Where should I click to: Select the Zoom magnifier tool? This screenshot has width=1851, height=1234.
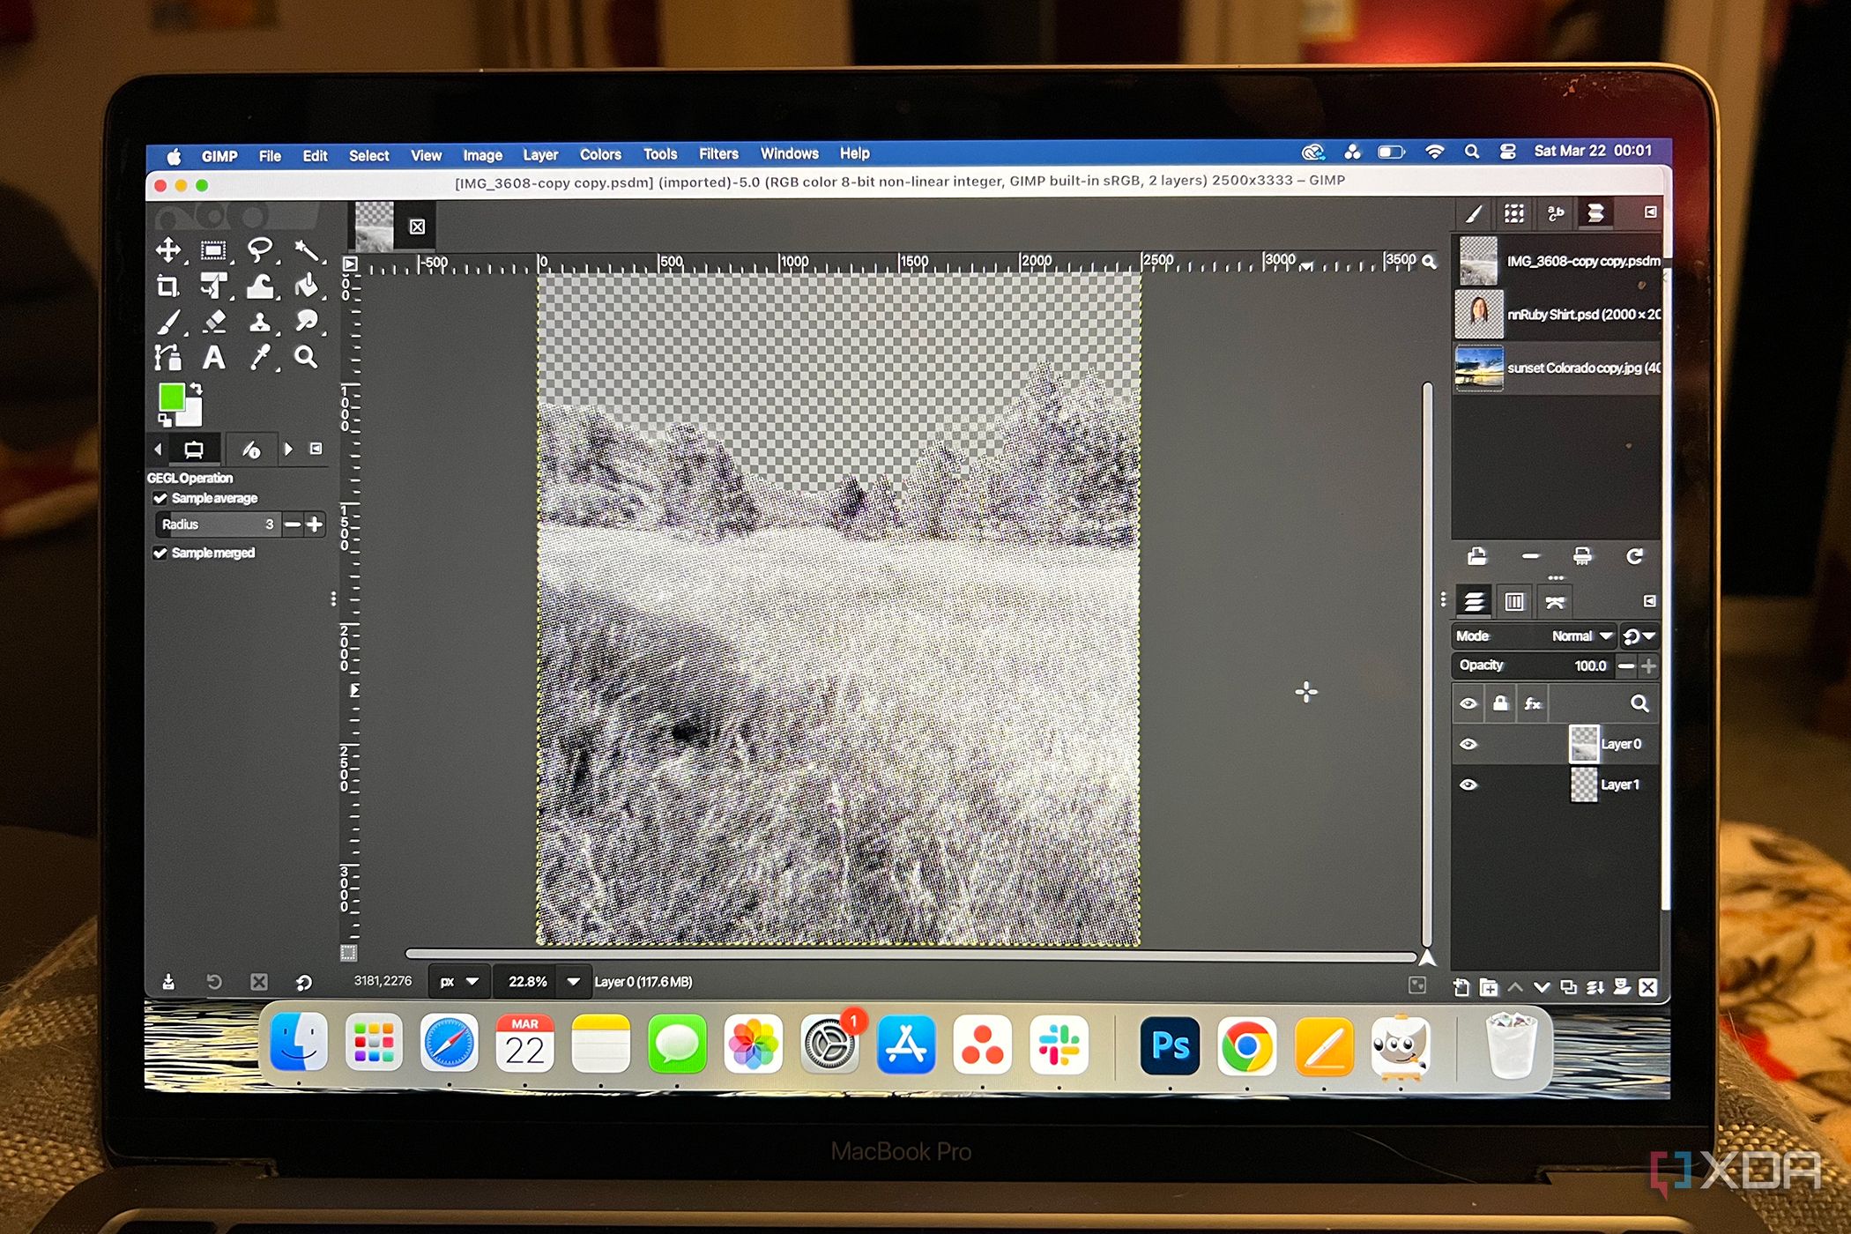pos(306,357)
